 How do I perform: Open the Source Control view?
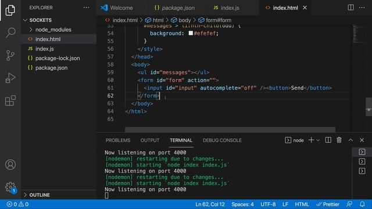(10, 56)
